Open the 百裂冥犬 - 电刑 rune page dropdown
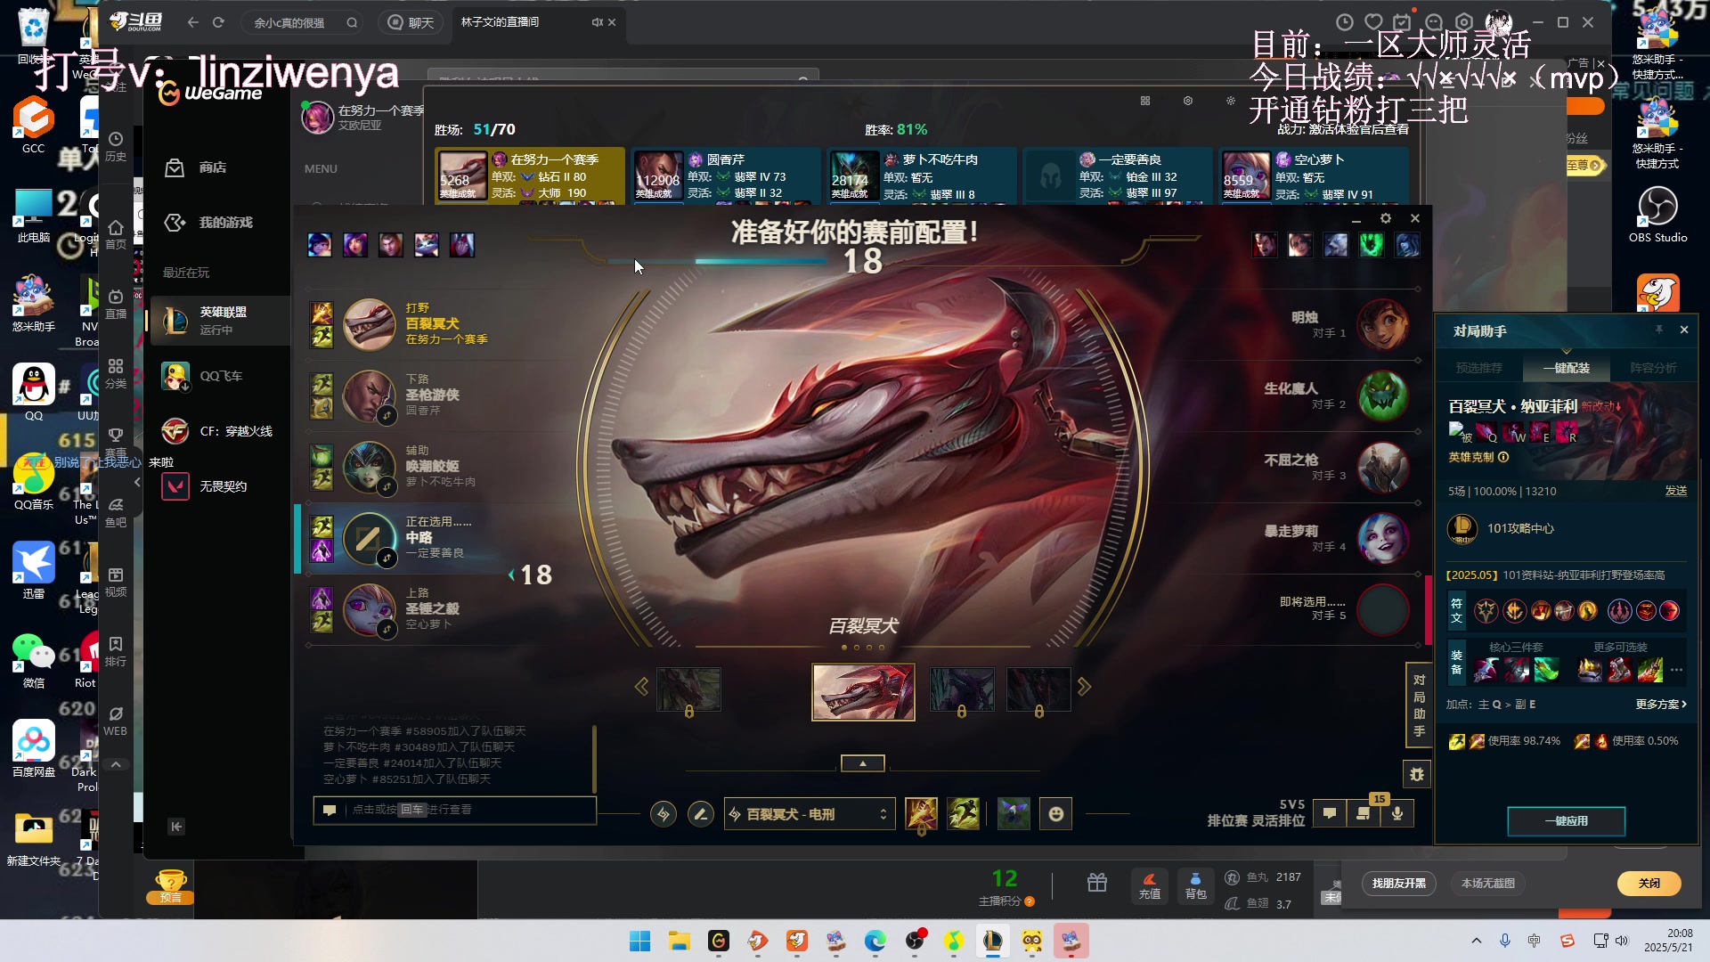Image resolution: width=1710 pixels, height=962 pixels. (x=810, y=814)
